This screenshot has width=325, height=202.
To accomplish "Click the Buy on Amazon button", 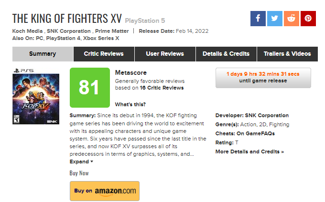I will point(105,191).
